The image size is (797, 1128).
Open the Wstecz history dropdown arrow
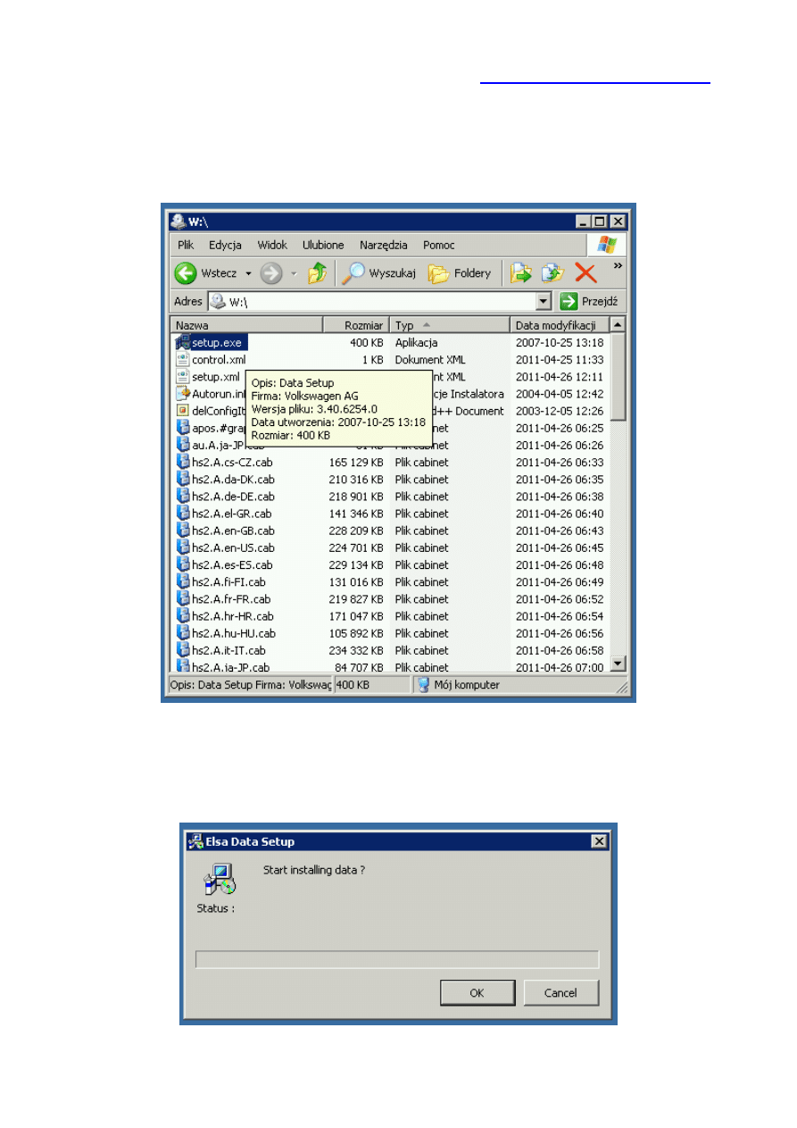pos(248,274)
